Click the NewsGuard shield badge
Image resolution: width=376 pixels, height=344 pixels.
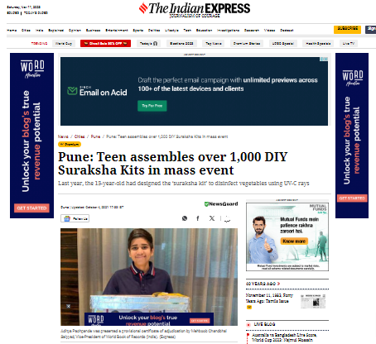click(221, 204)
